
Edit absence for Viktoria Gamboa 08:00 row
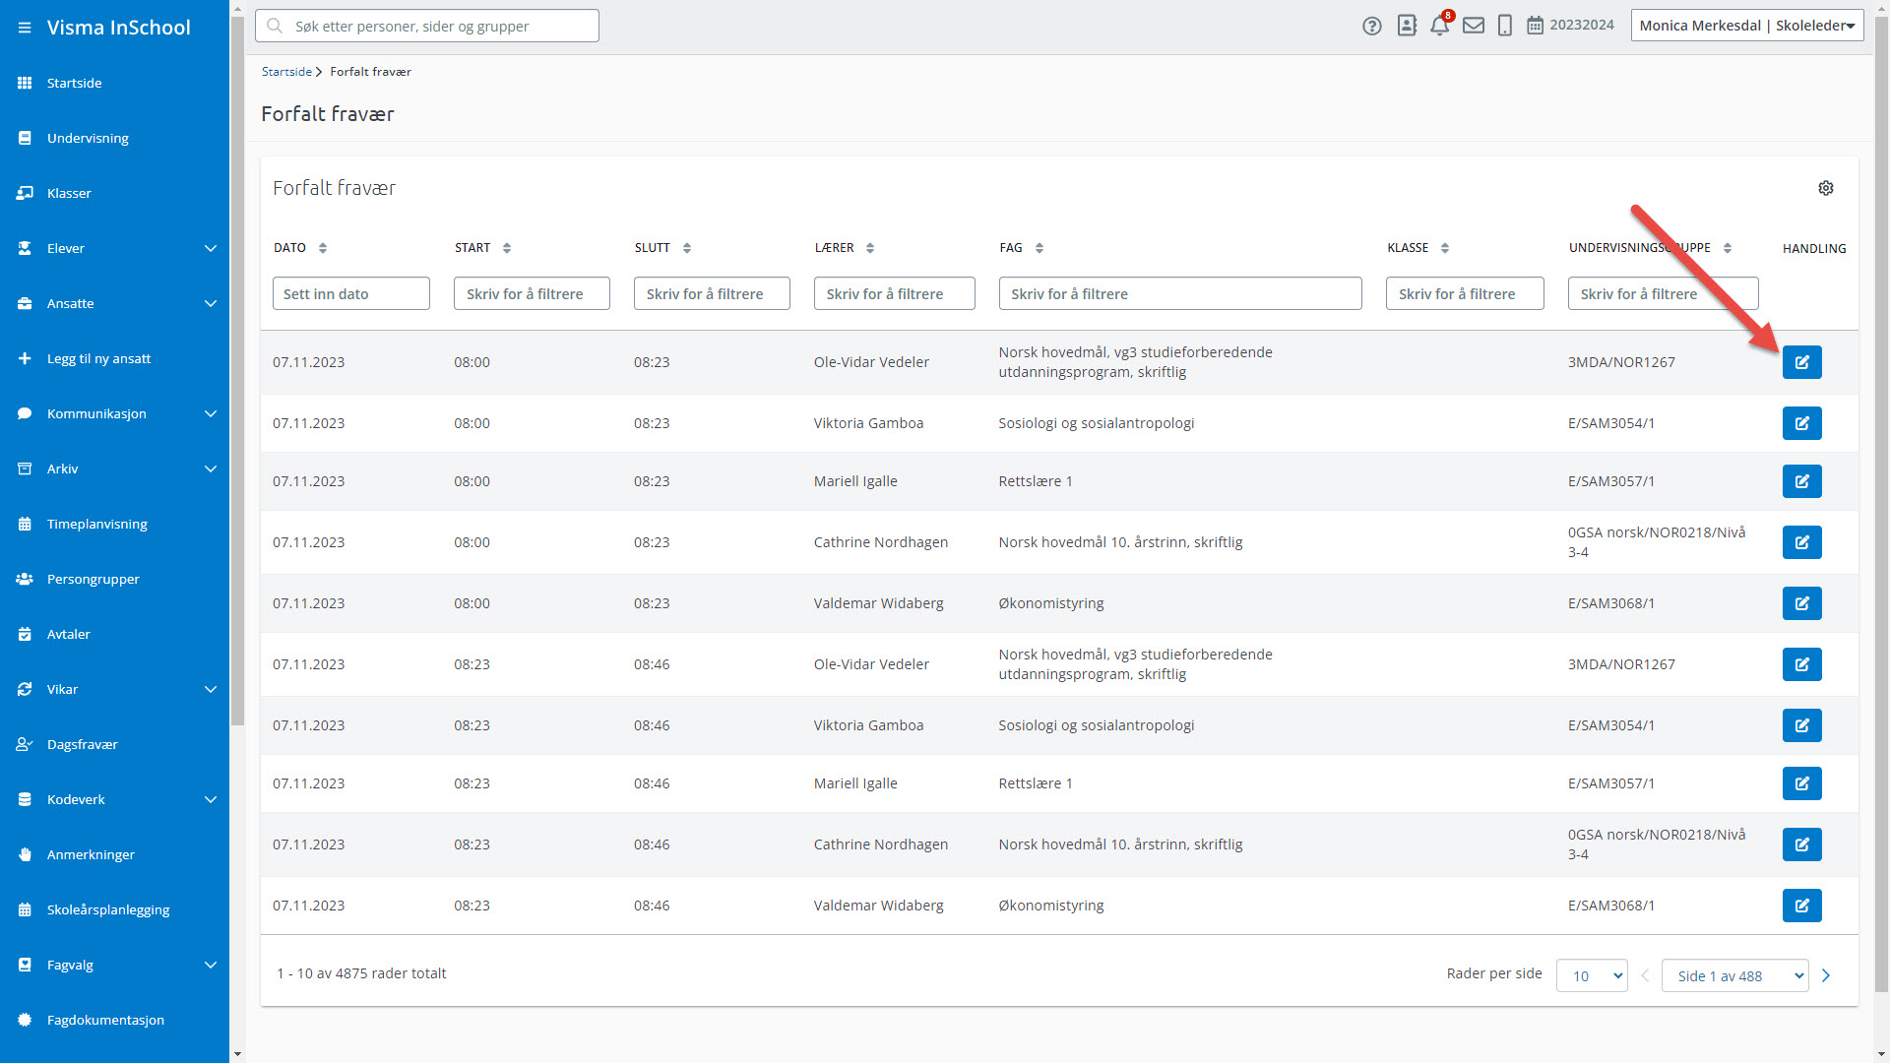(1801, 423)
